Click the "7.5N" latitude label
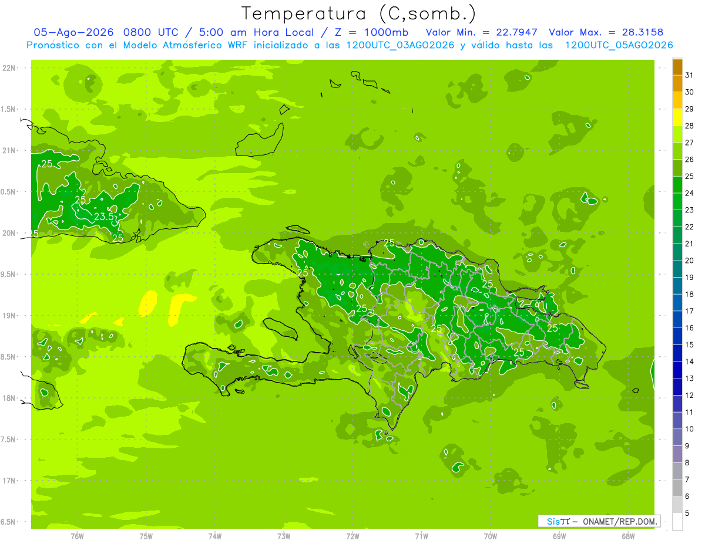Viewport: 705px width, 544px height. click(x=9, y=440)
